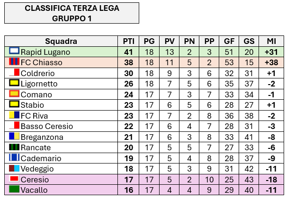Click the Squadra column header

(x=61, y=41)
